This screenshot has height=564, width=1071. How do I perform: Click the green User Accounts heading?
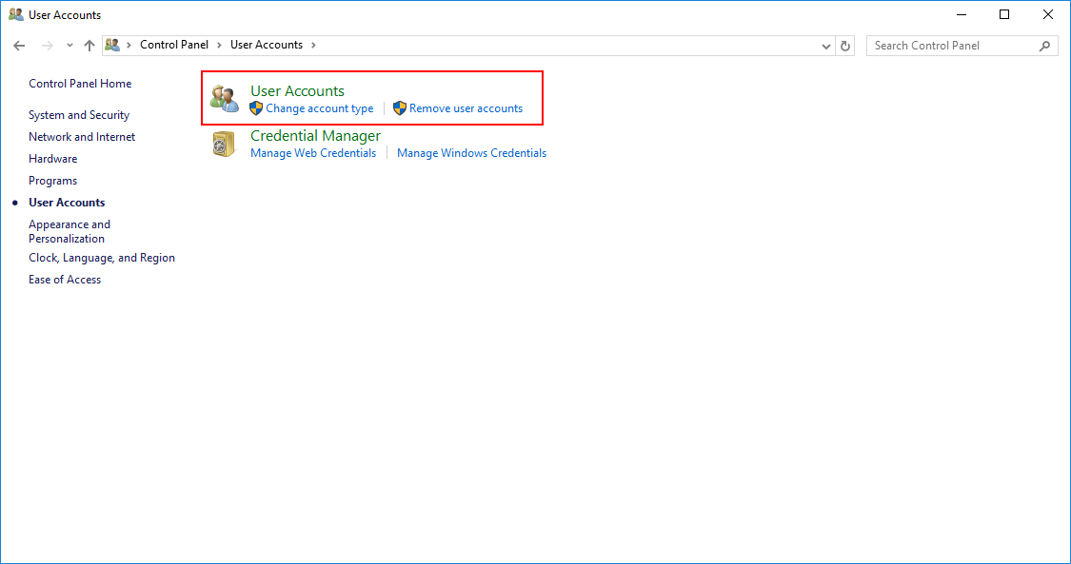(x=296, y=90)
